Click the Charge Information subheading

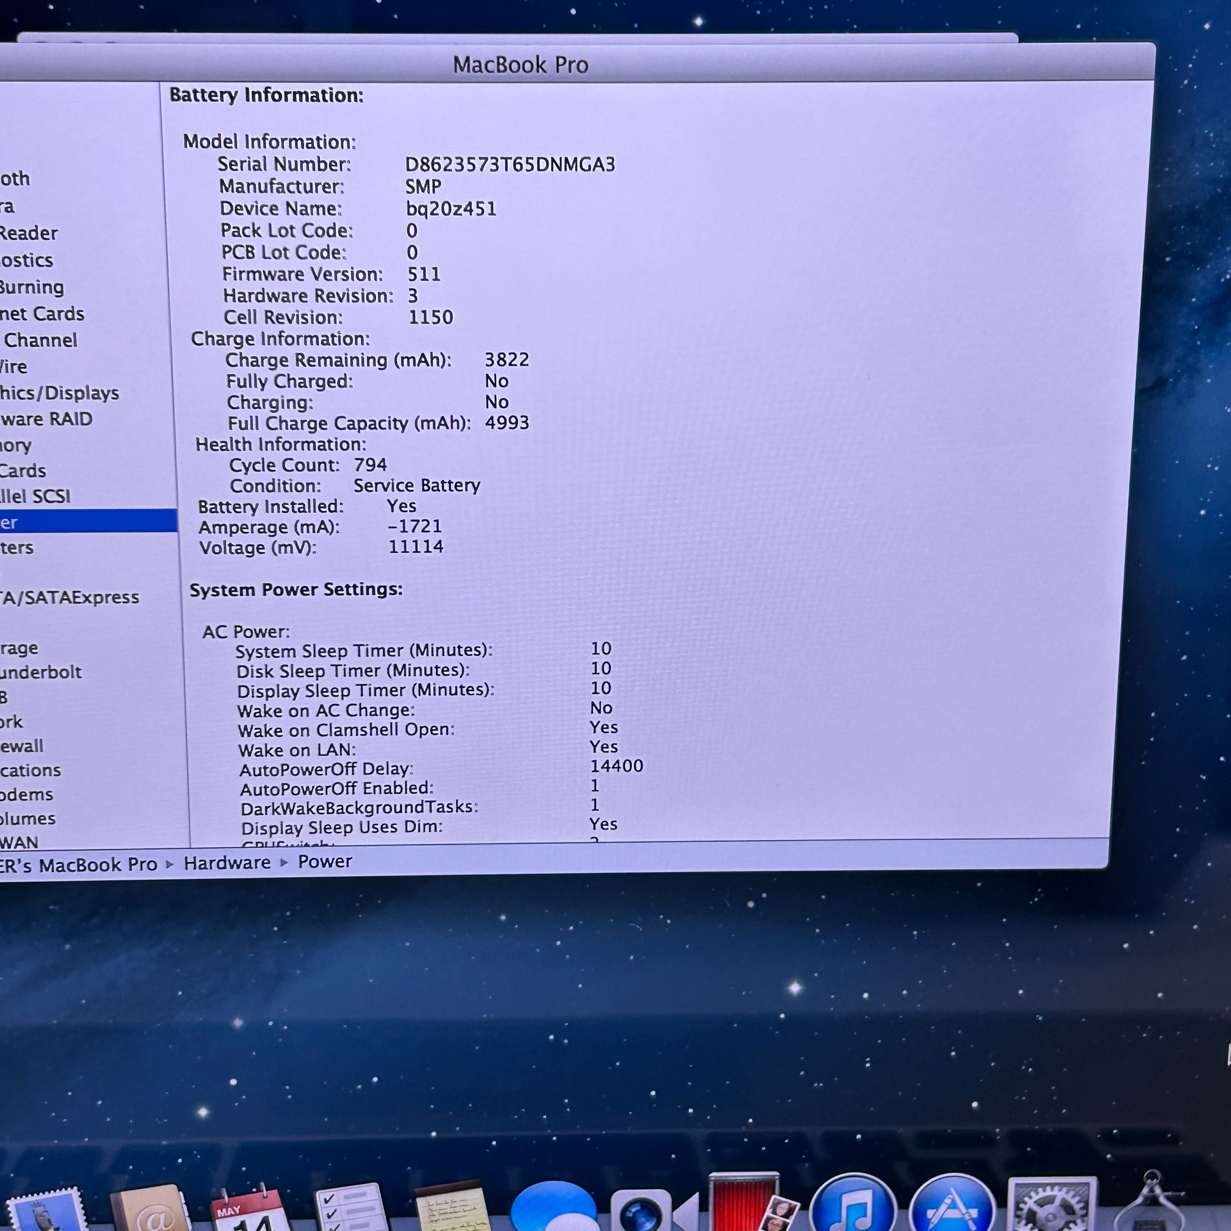[280, 338]
